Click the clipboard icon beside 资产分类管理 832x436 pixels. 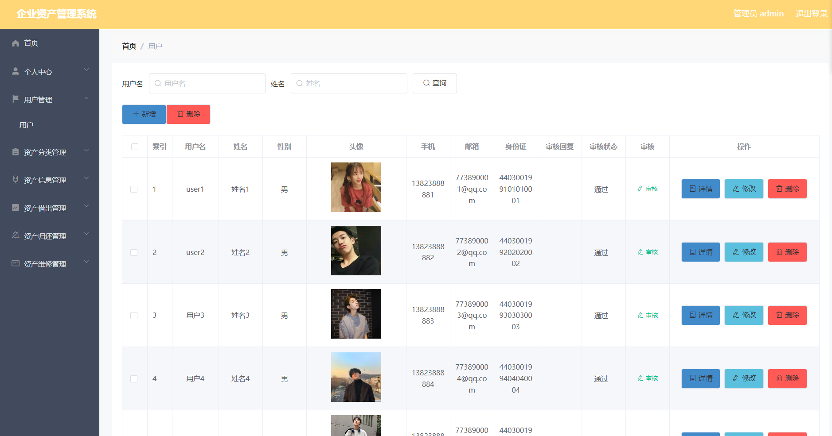[16, 152]
